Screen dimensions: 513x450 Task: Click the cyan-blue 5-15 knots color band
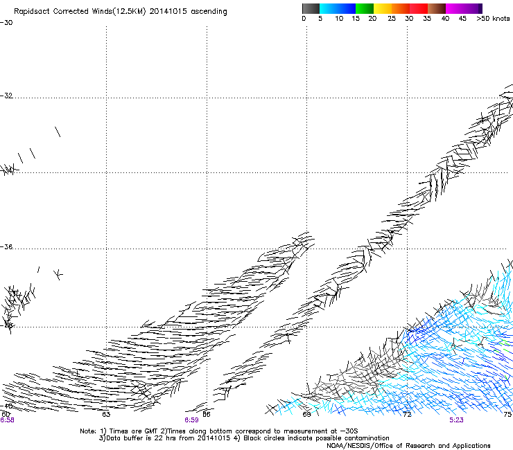[x=338, y=8]
